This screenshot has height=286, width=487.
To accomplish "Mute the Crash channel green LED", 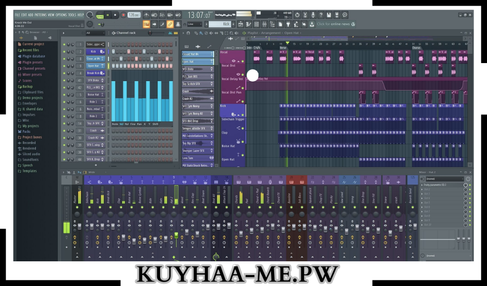I will (64, 131).
